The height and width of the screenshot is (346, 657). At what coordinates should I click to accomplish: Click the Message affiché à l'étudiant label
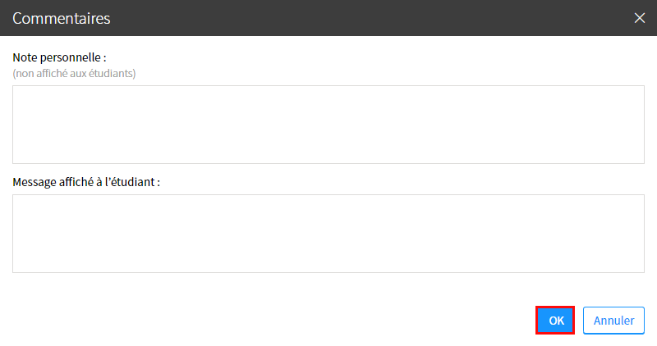(86, 182)
